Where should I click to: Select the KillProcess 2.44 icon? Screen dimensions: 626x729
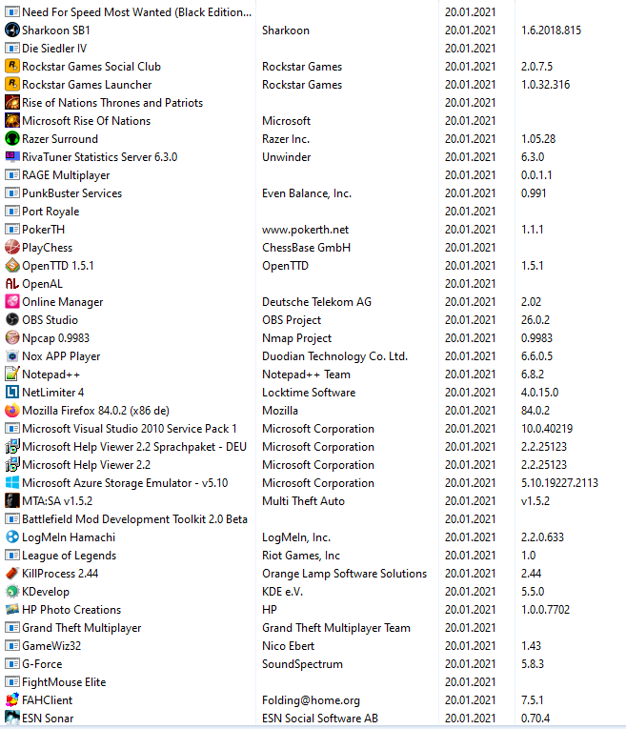click(x=12, y=574)
